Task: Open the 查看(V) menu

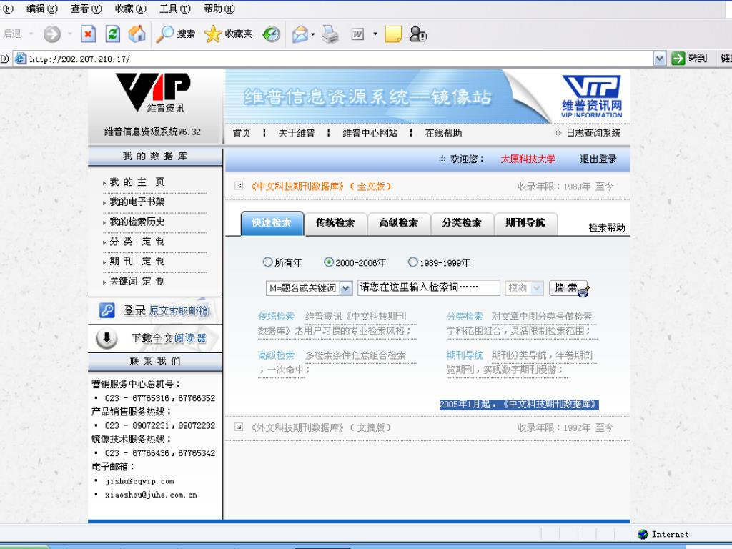Action: [86, 9]
